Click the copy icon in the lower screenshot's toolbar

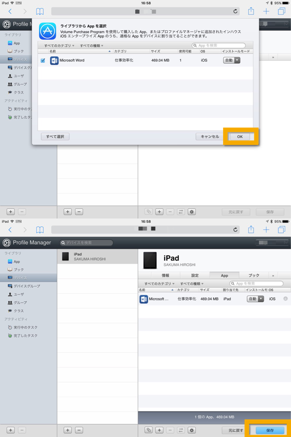click(148, 430)
